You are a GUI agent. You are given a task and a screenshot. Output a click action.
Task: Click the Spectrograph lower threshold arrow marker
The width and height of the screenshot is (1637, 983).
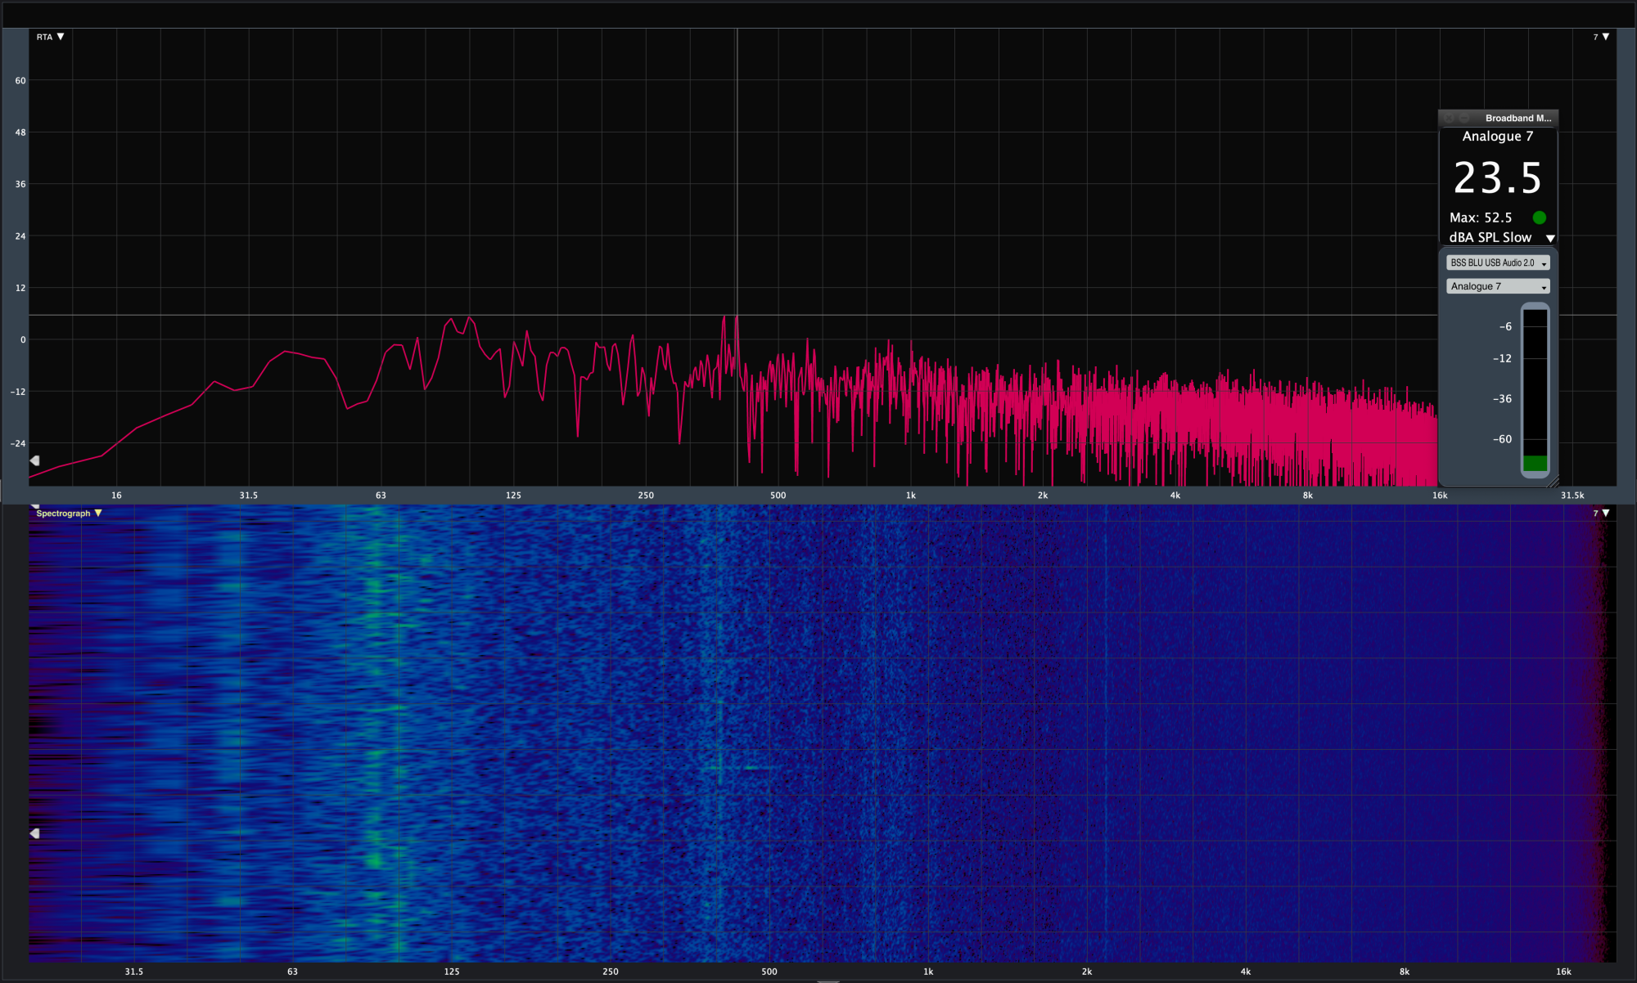point(34,833)
